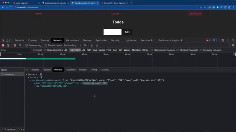This screenshot has height=132, width=236.
Task: Select the mutation request row
Action: pyautogui.click(x=12, y=74)
